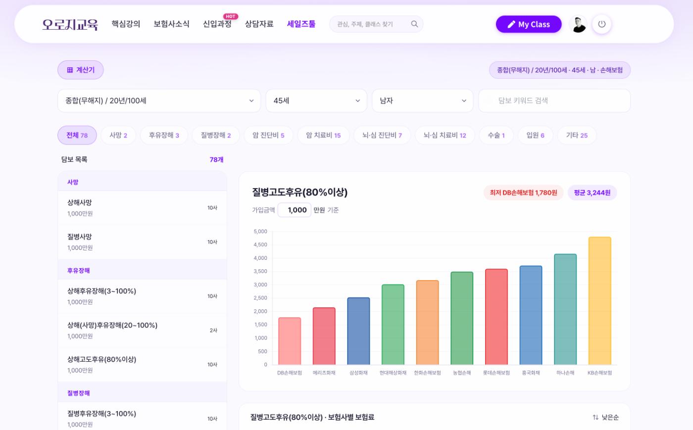This screenshot has width=693, height=430.
Task: Choose 상해후유장해(3~100%) from the list
Action: click(143, 296)
